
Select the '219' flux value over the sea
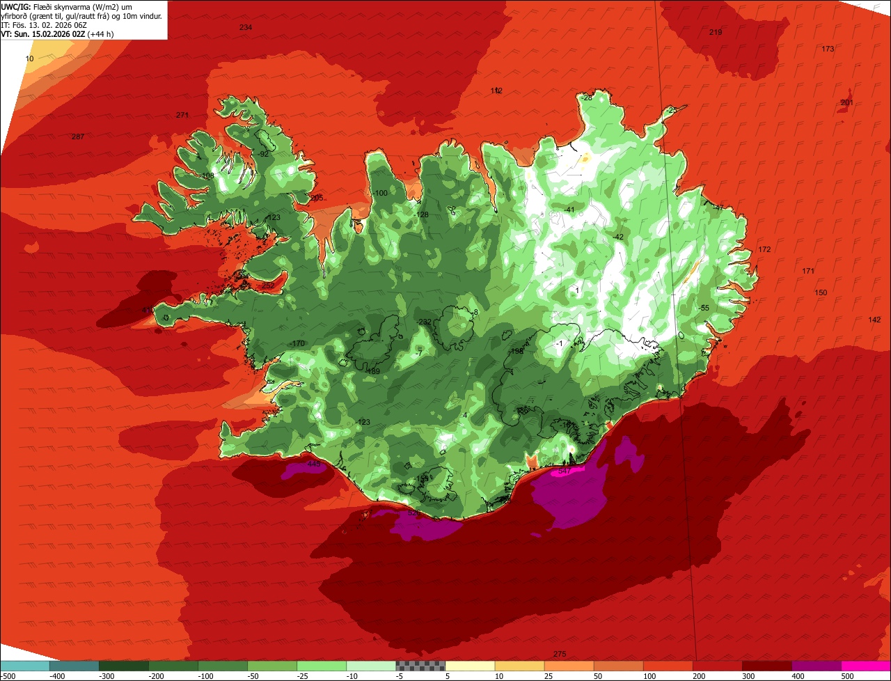coord(716,33)
